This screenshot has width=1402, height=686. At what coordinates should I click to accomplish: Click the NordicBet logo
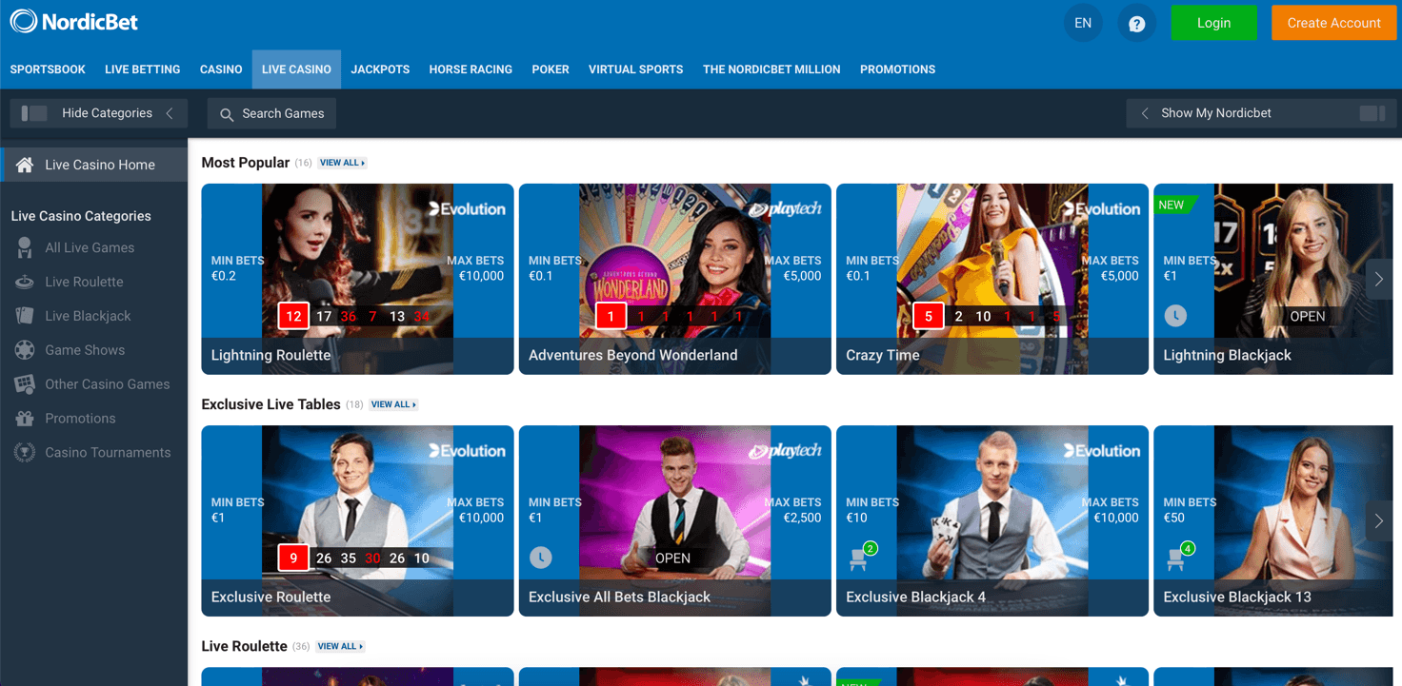[x=74, y=21]
